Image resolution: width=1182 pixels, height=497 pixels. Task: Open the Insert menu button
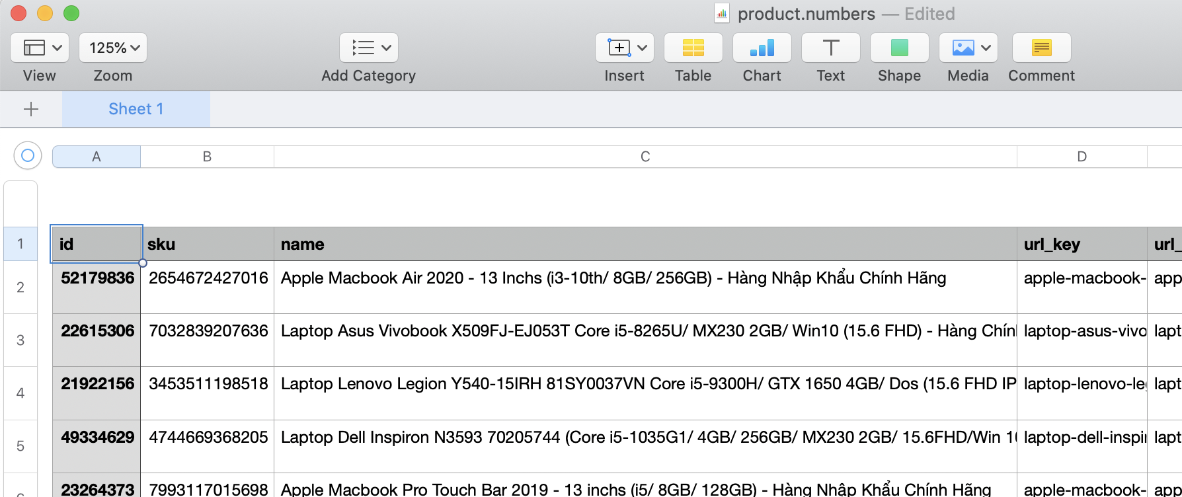[625, 48]
